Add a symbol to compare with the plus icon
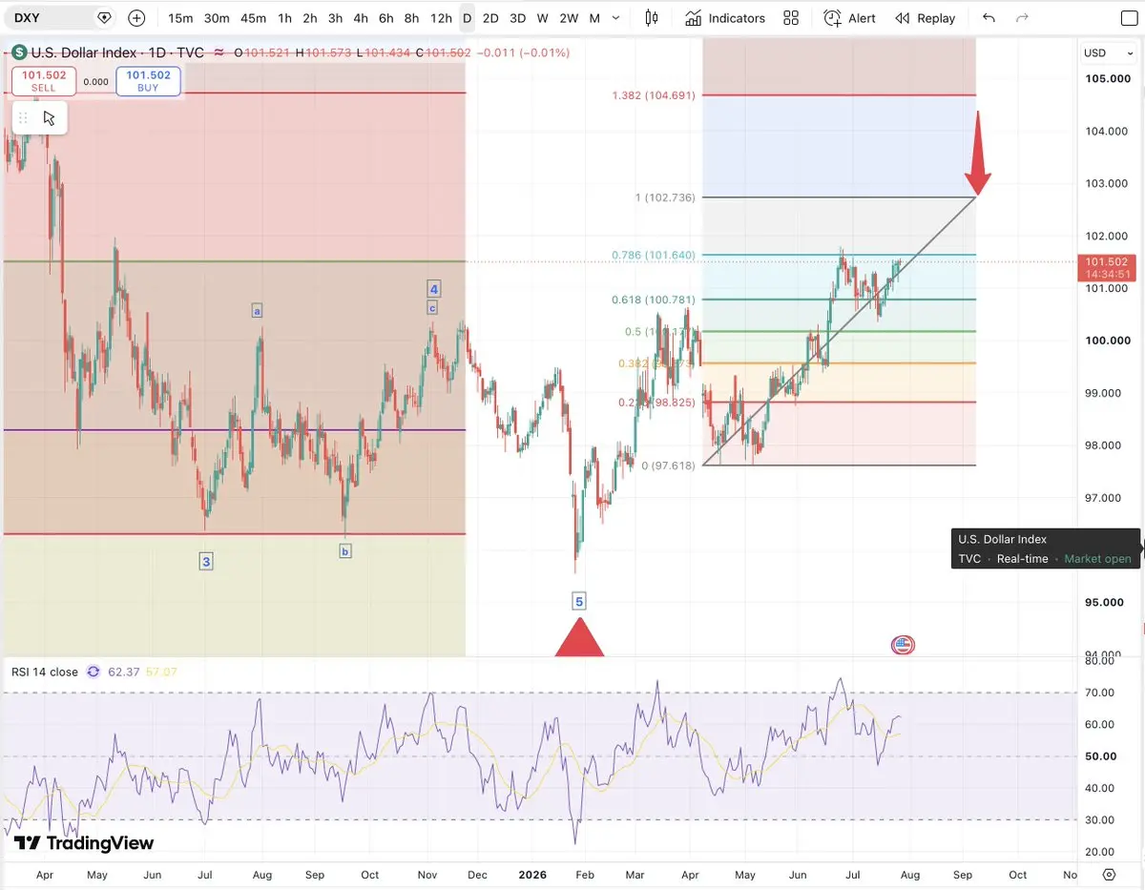The width and height of the screenshot is (1145, 890). click(x=136, y=18)
